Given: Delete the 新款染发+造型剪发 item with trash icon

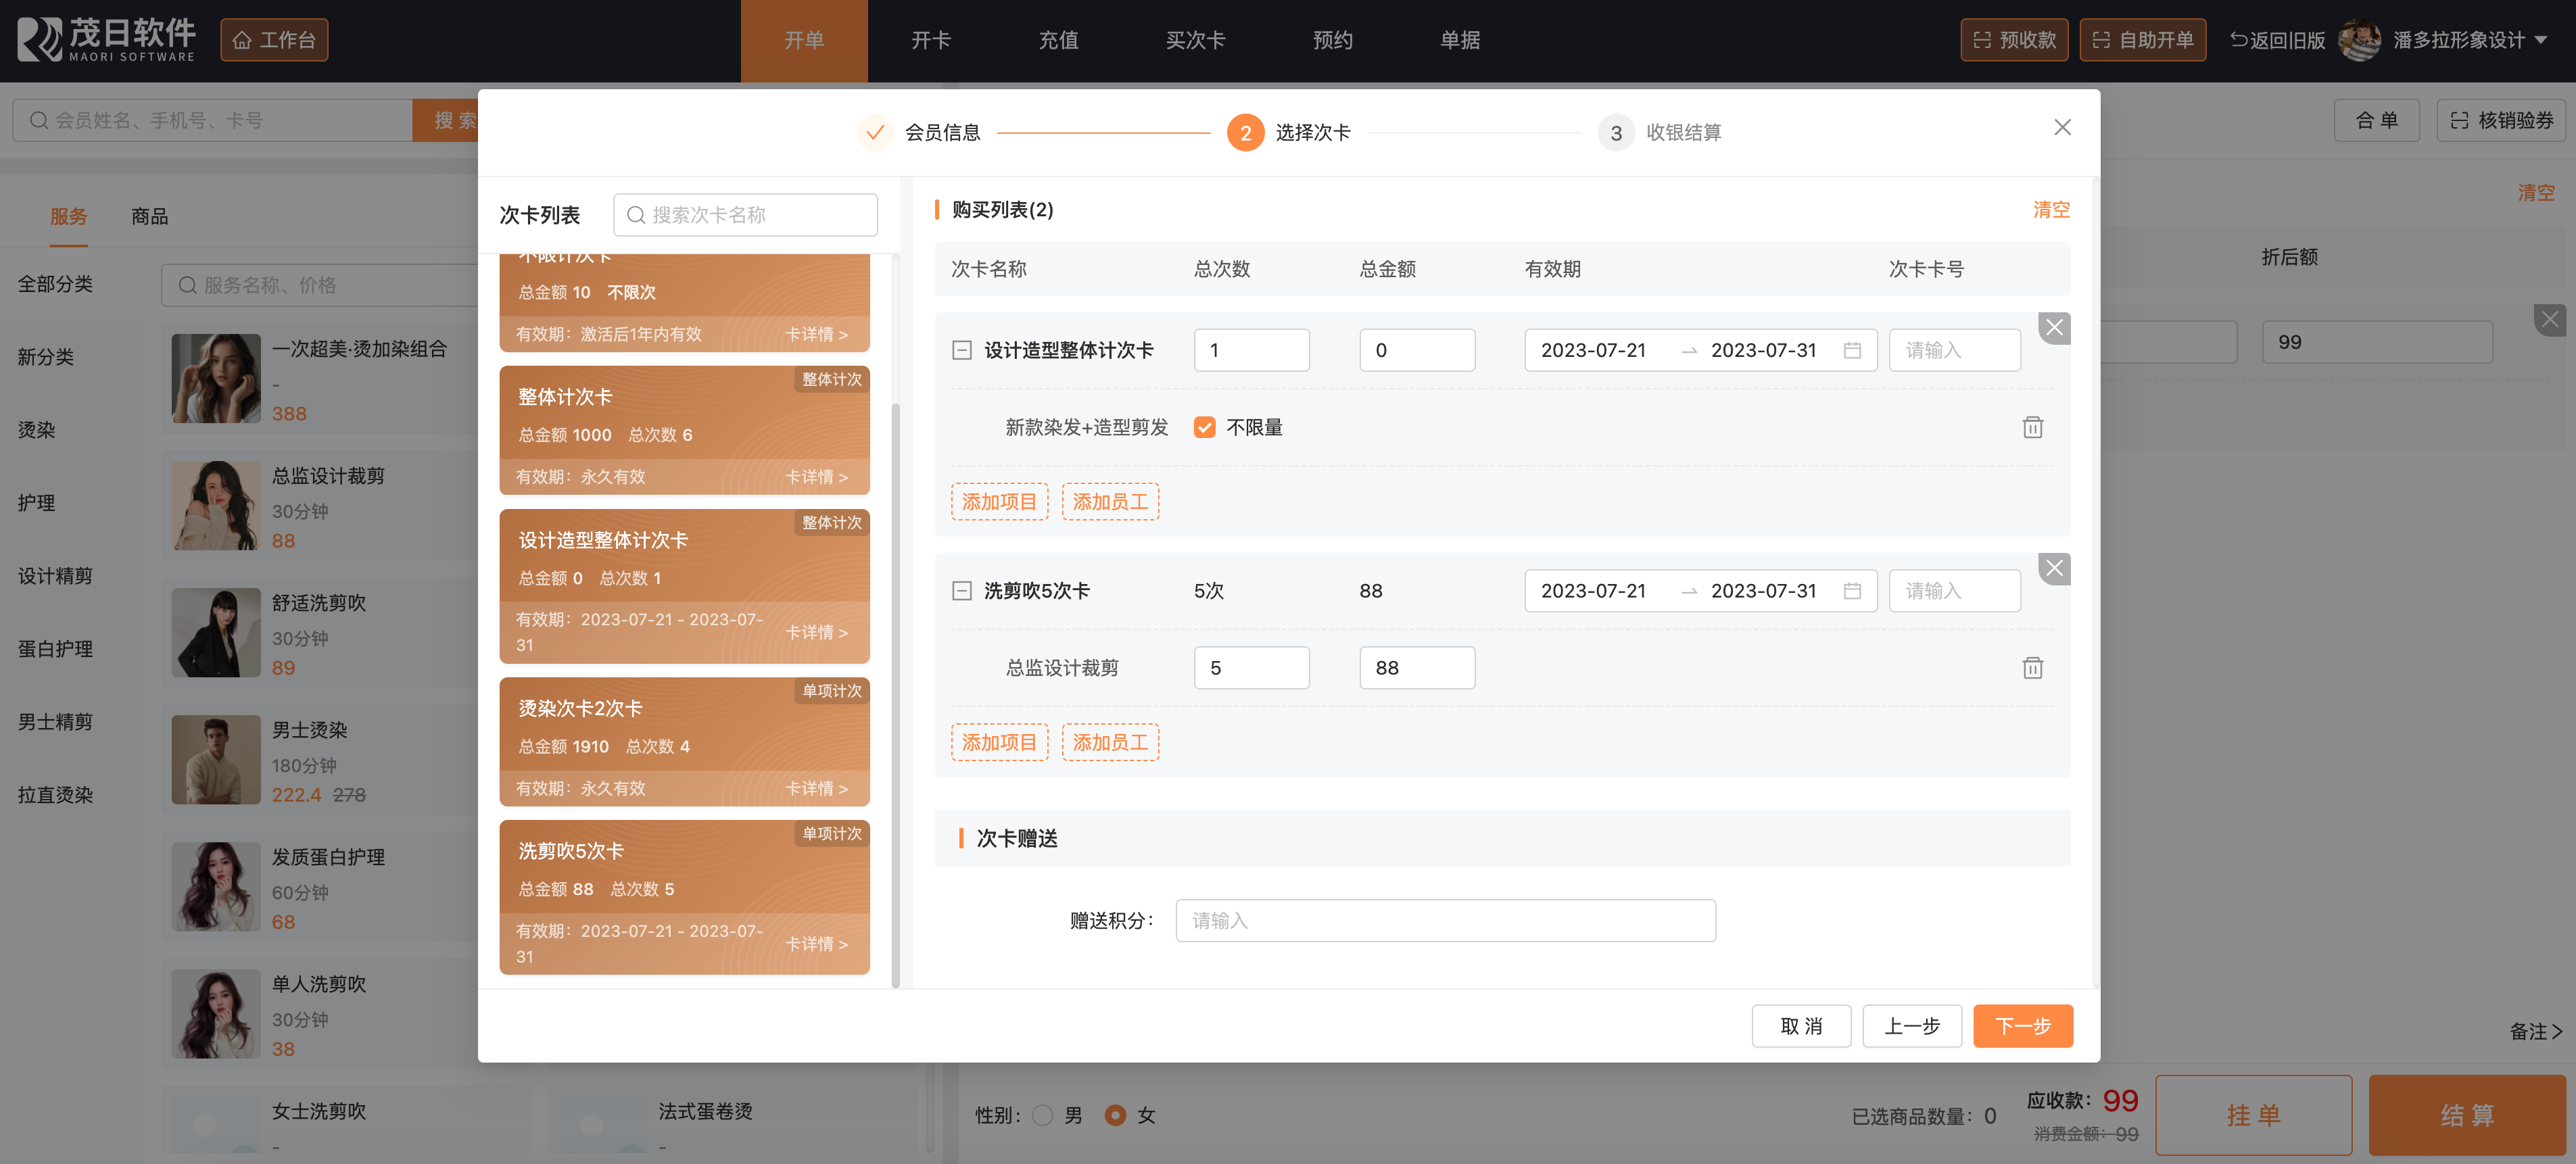Looking at the screenshot, I should [2032, 427].
